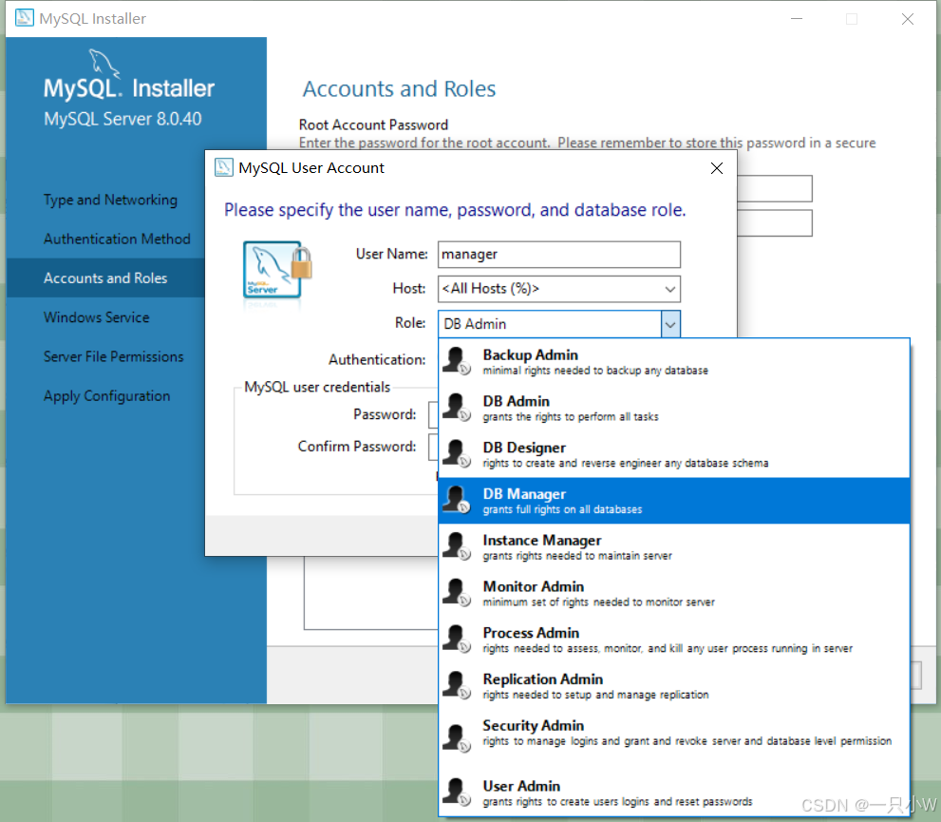Click the Instance Manager user icon
941x822 pixels.
[457, 546]
